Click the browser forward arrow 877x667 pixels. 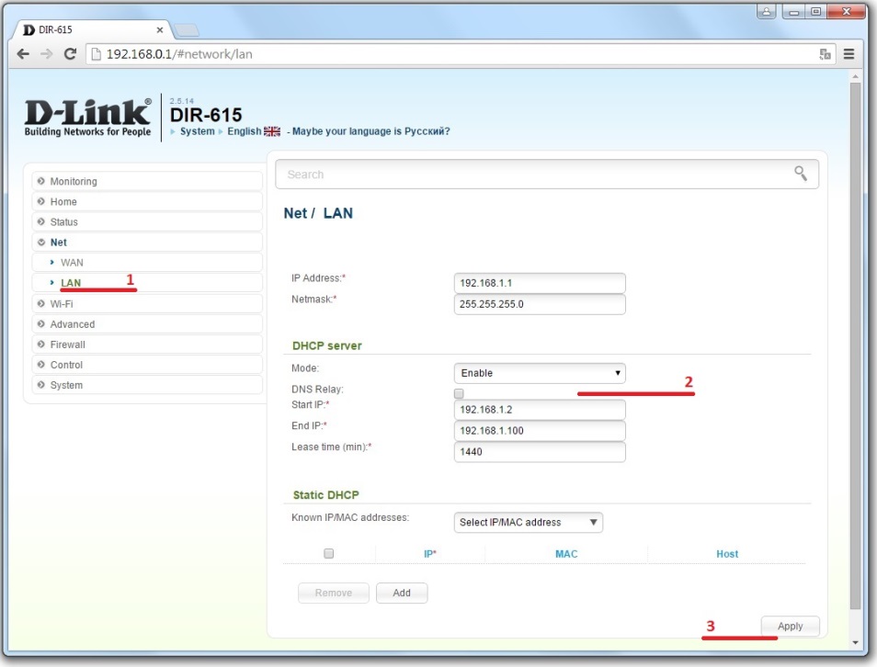point(46,53)
